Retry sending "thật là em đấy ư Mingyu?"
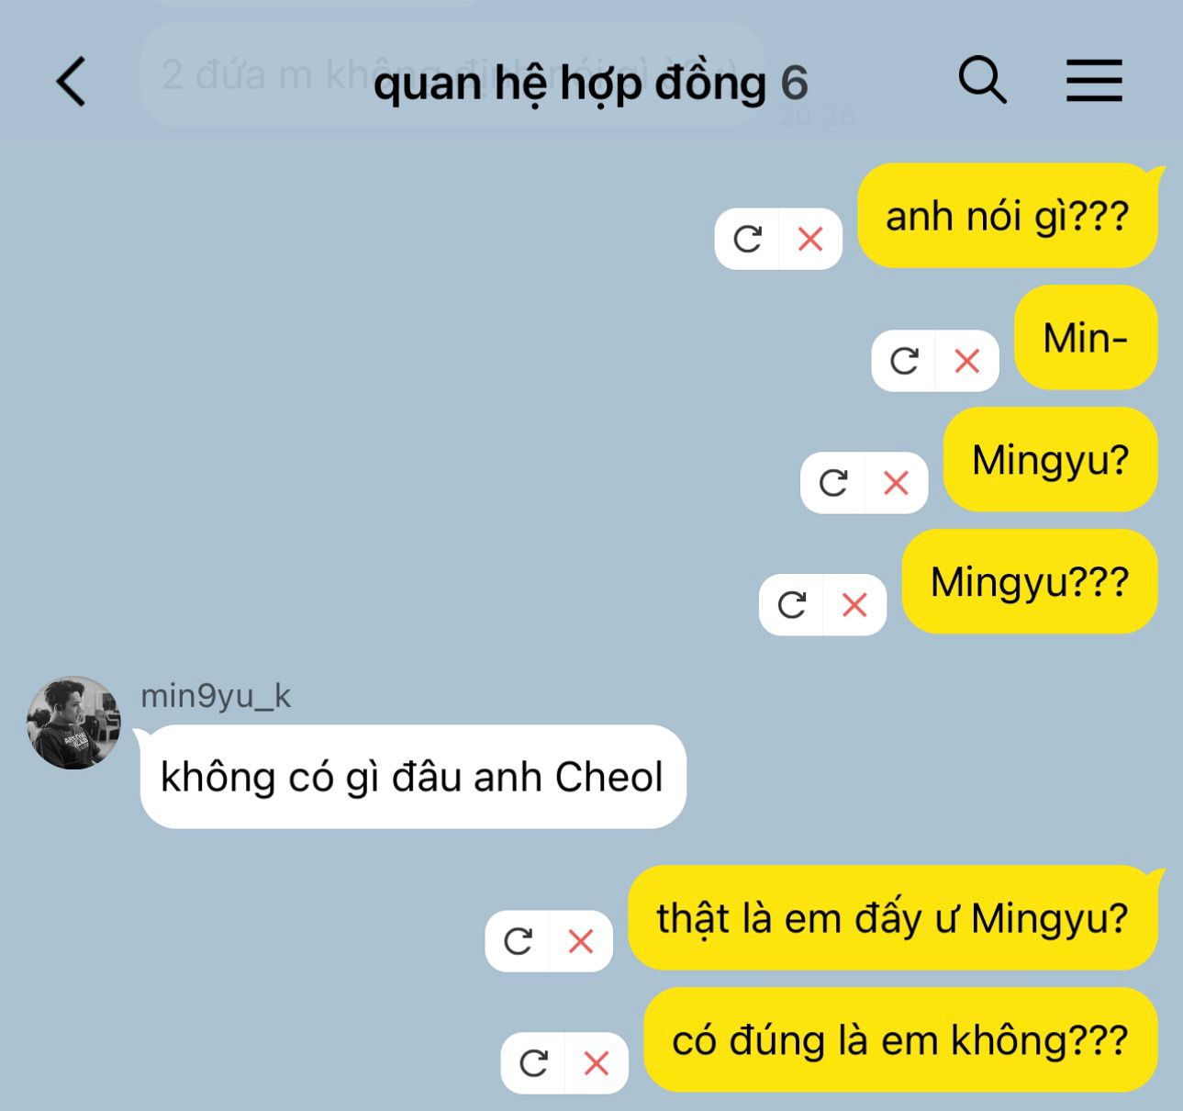1183x1111 pixels. pos(518,940)
